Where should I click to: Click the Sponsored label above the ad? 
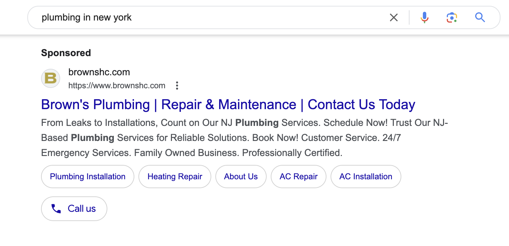(66, 53)
